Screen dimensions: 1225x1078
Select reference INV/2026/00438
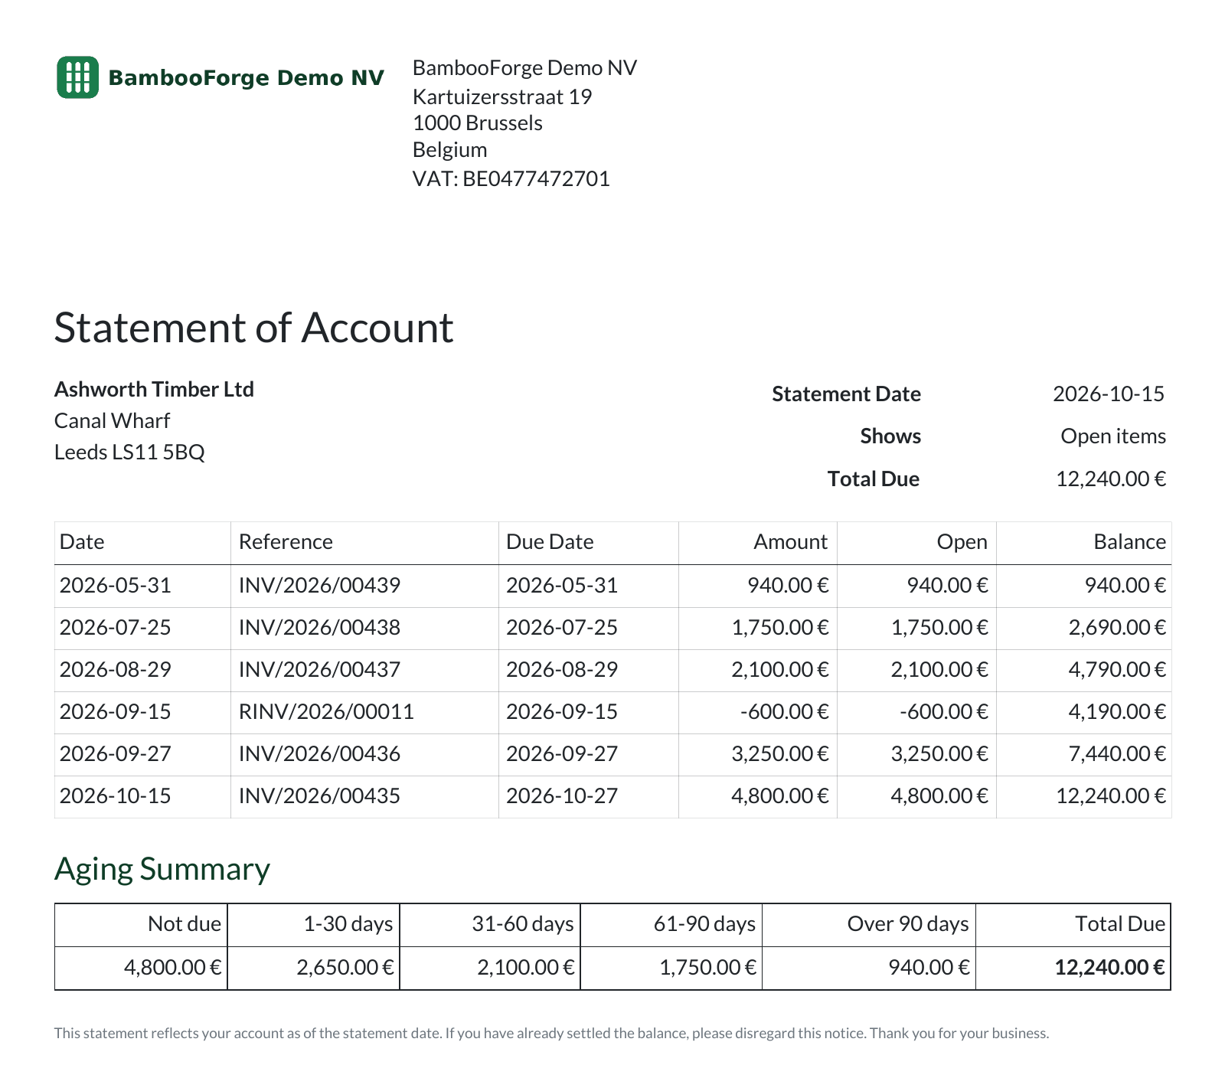pos(319,627)
